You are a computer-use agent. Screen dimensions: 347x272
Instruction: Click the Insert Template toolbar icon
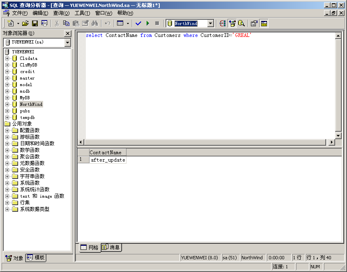(44, 23)
